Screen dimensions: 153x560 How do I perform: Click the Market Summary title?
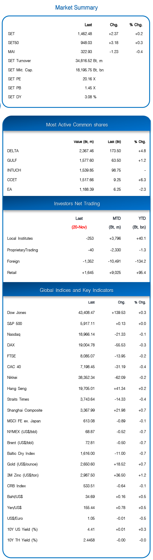pyautogui.click(x=76, y=8)
